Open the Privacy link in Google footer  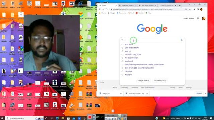(x=172, y=88)
